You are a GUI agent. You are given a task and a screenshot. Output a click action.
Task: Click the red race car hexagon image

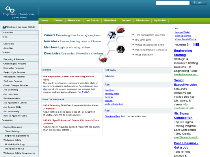pyautogui.click(x=103, y=59)
